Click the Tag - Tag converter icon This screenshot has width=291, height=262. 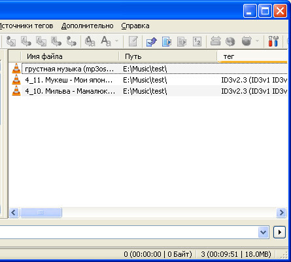71,41
